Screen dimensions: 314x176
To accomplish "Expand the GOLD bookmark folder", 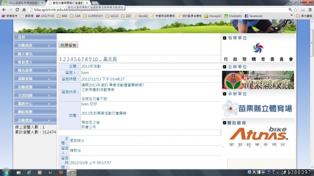I will [x=112, y=16].
